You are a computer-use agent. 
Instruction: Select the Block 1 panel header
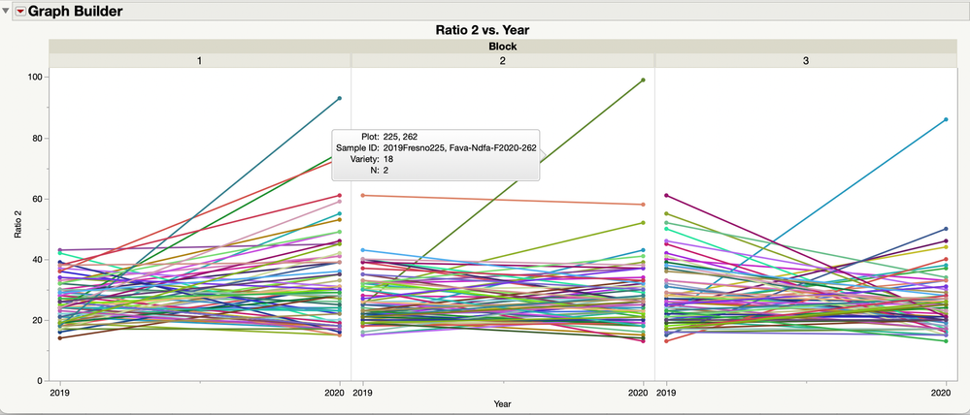pos(199,60)
